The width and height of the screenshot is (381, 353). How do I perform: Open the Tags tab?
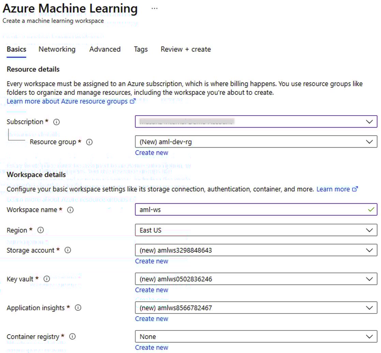click(141, 49)
